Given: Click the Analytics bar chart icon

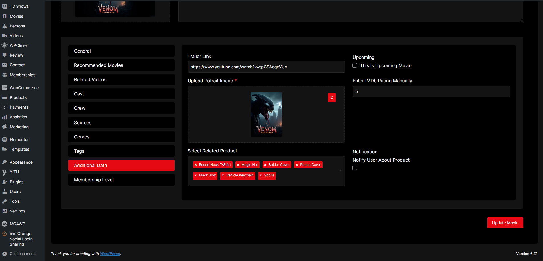Looking at the screenshot, I should click(5, 117).
